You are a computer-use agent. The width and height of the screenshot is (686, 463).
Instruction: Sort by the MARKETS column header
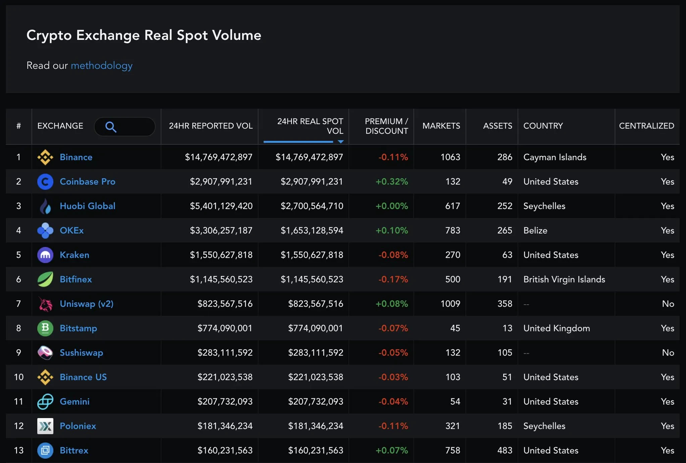click(x=441, y=126)
